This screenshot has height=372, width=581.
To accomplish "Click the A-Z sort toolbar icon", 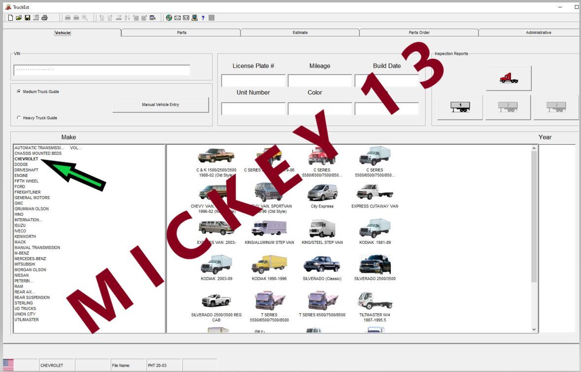I will click(127, 18).
